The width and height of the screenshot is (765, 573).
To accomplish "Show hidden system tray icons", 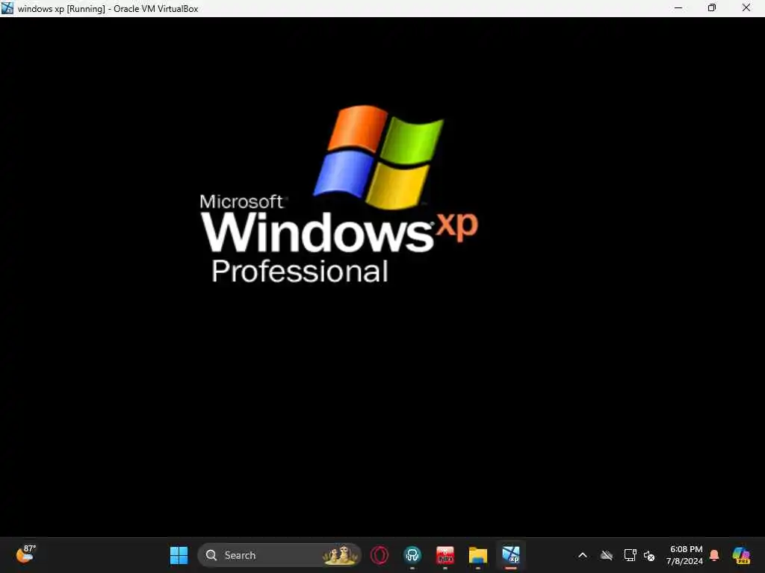I will (x=583, y=555).
